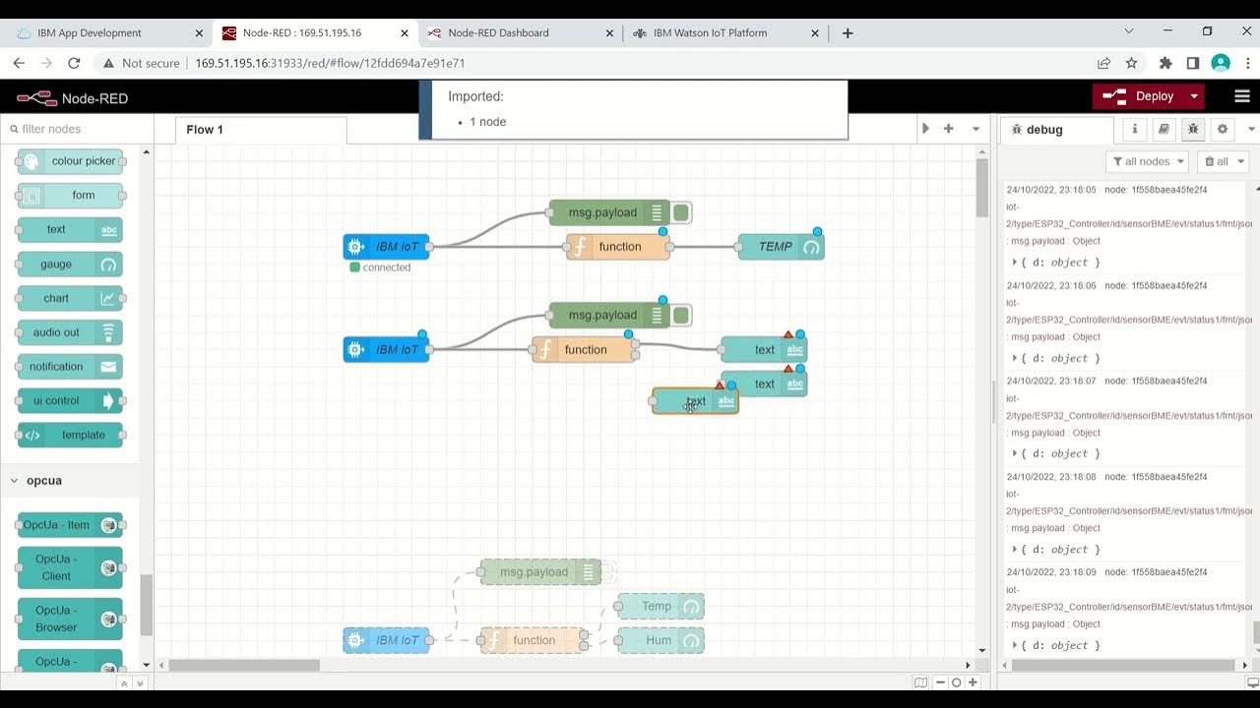1260x708 pixels.
Task: Switch to Node-RED Dashboard browser tab
Action: [x=518, y=32]
